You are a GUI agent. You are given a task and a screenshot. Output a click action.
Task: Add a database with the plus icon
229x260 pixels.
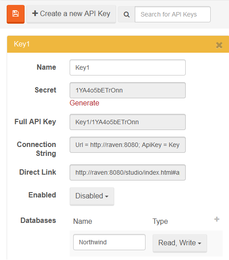pos(217,219)
